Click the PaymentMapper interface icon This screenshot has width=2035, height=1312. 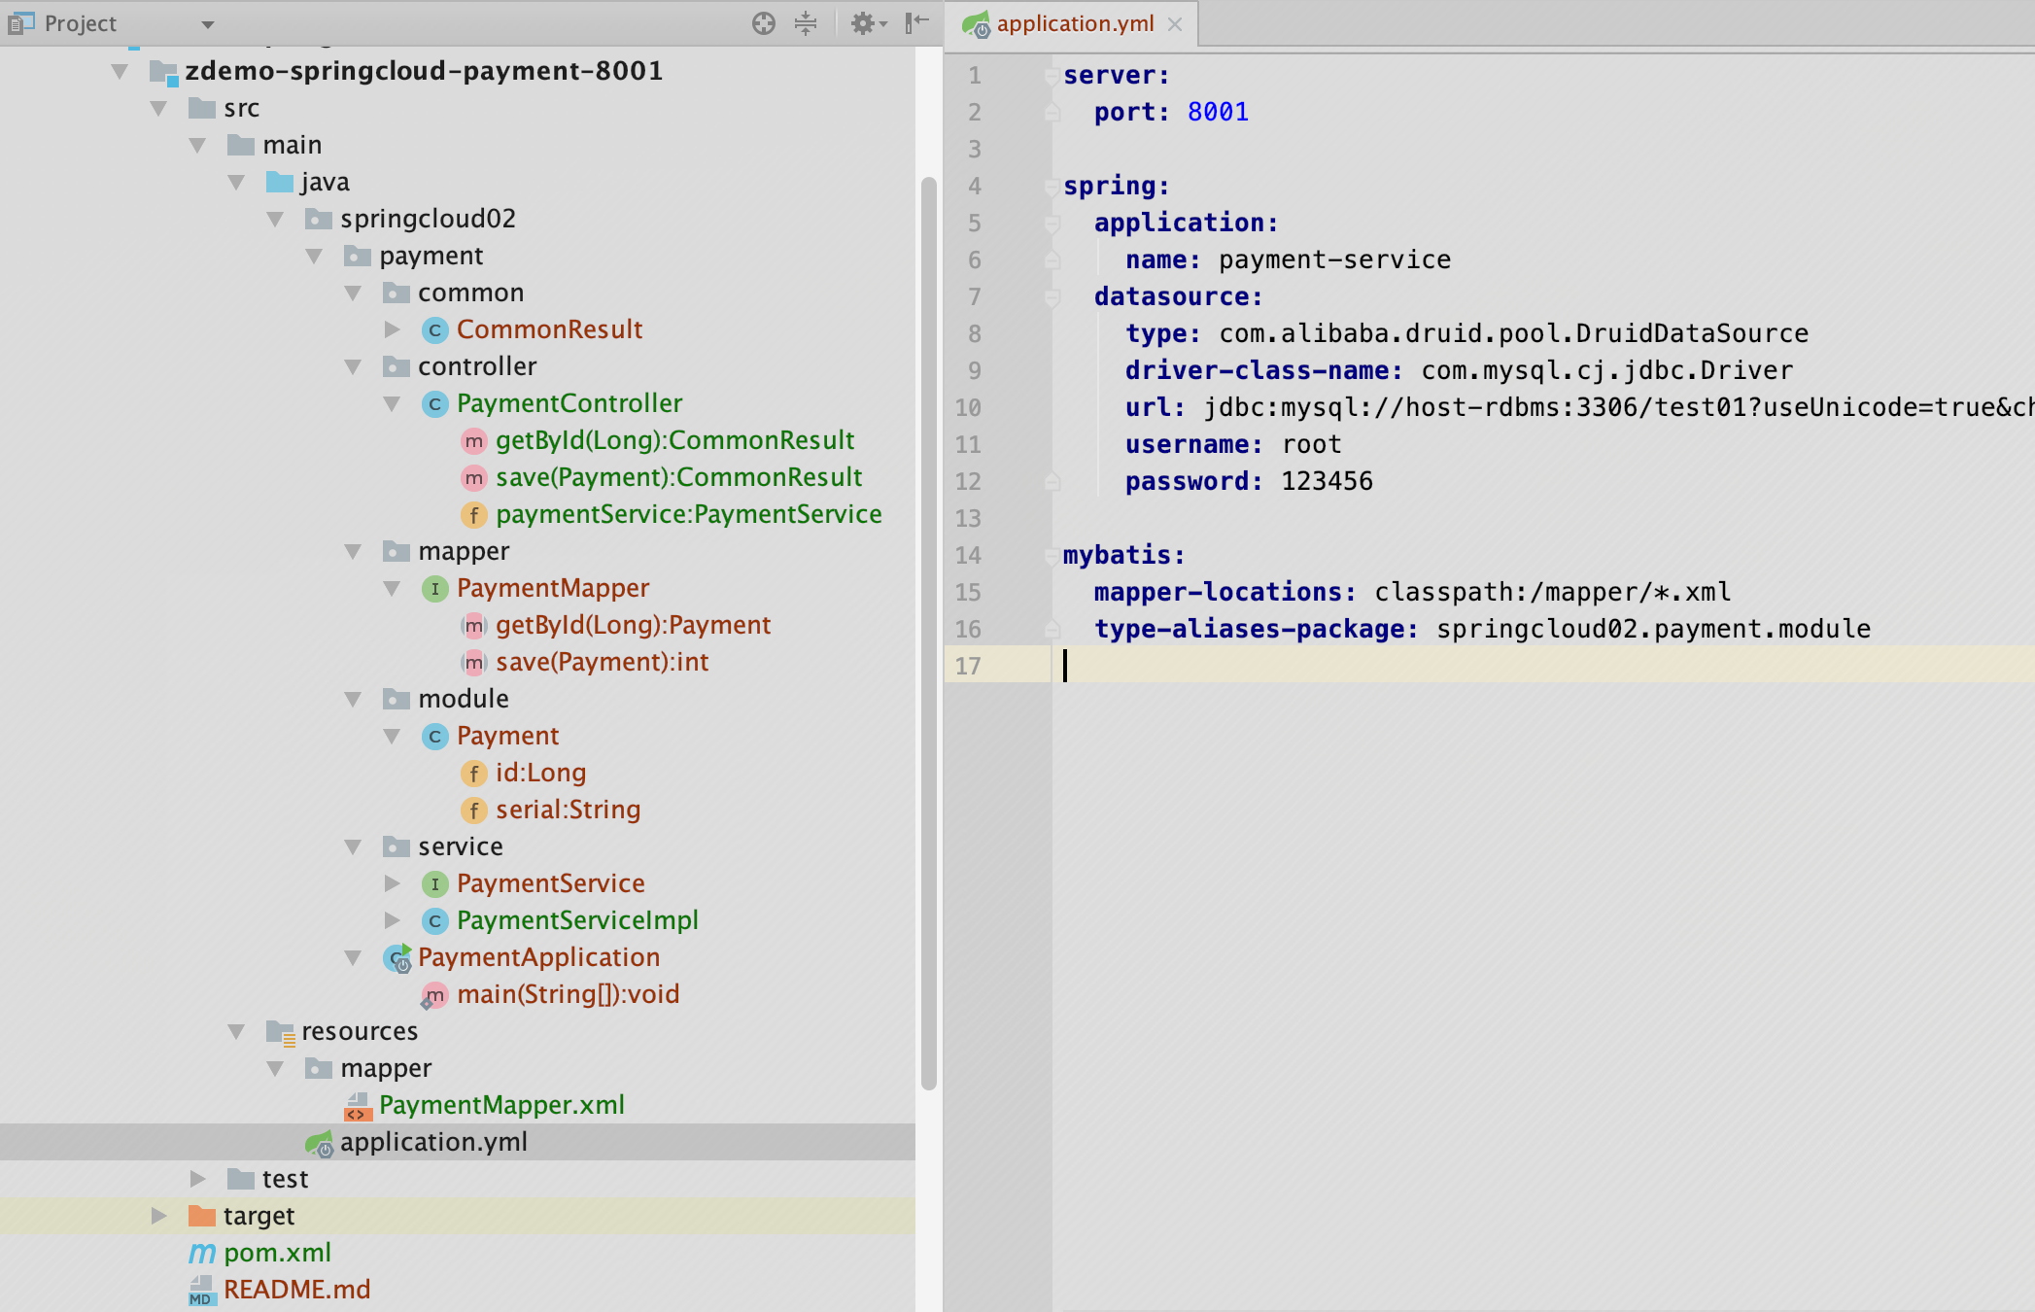click(434, 589)
